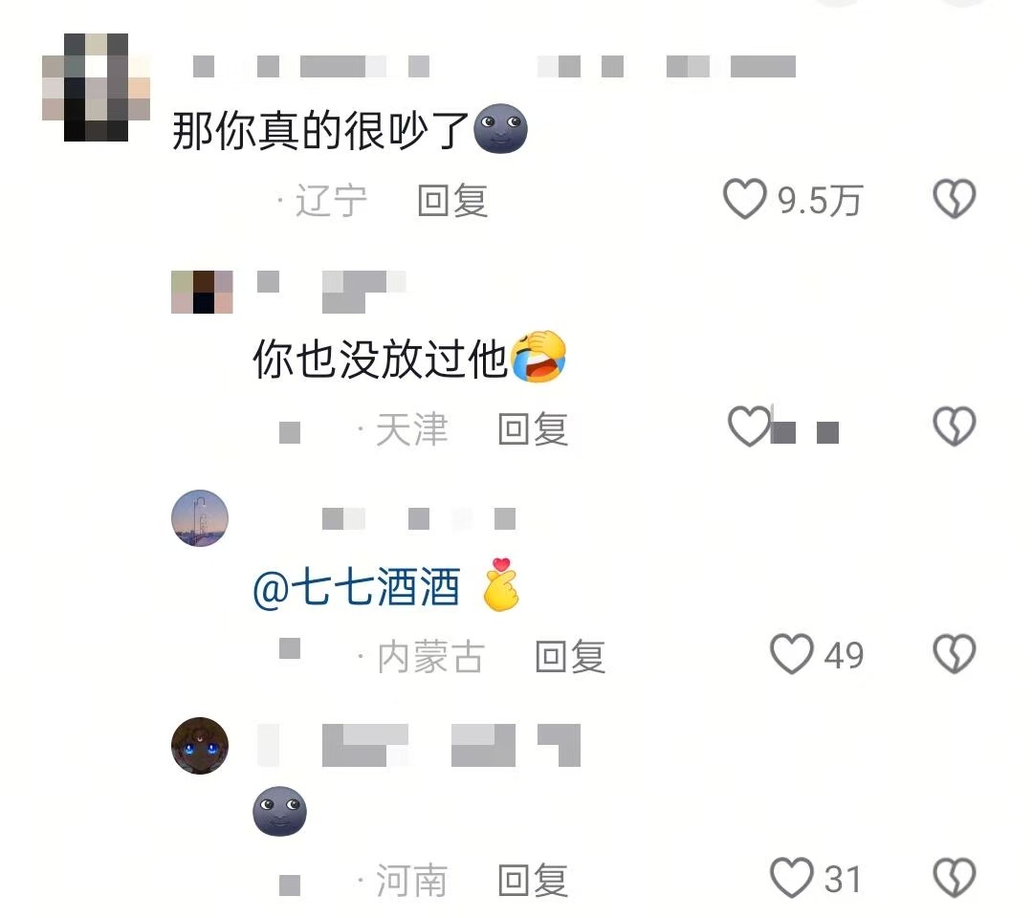
Task: Like the reply with 49 likes
Action: click(x=792, y=654)
